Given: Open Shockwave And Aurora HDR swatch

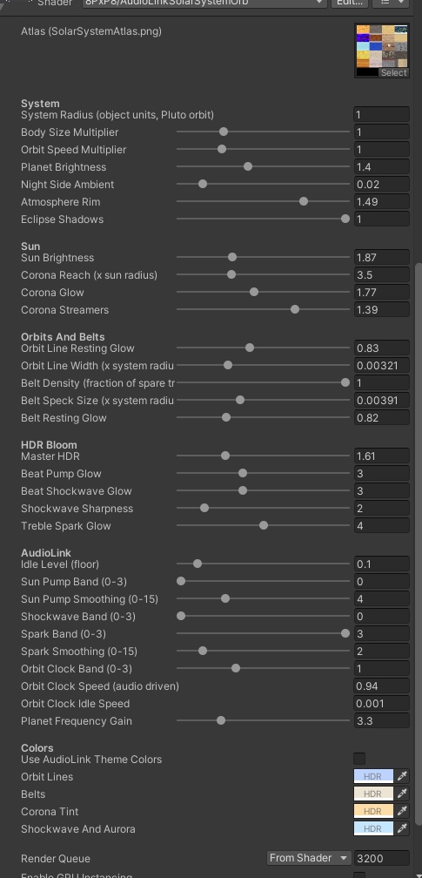Looking at the screenshot, I should click(373, 828).
